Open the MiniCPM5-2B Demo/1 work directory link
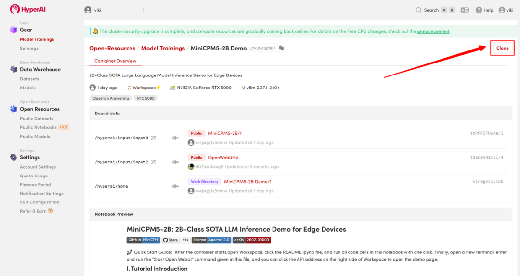The width and height of the screenshot is (520, 276). (x=248, y=182)
